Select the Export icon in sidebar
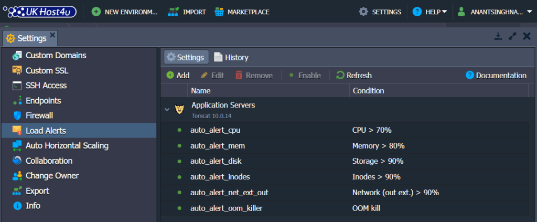The image size is (537, 222). tap(17, 191)
